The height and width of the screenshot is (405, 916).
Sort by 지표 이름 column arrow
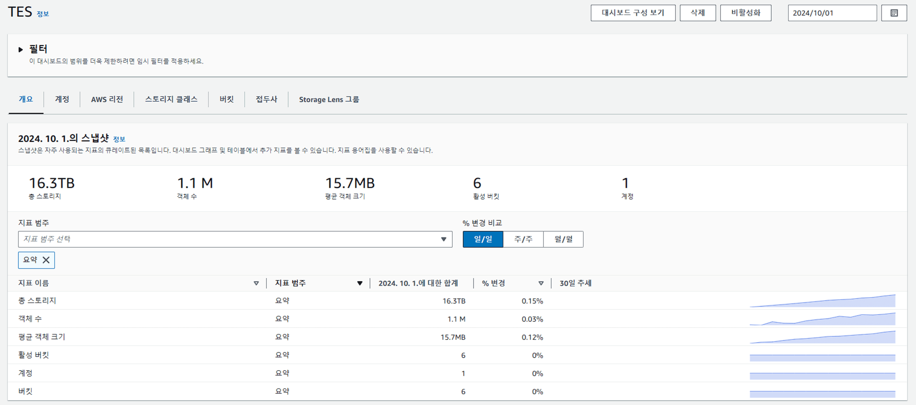coord(256,284)
